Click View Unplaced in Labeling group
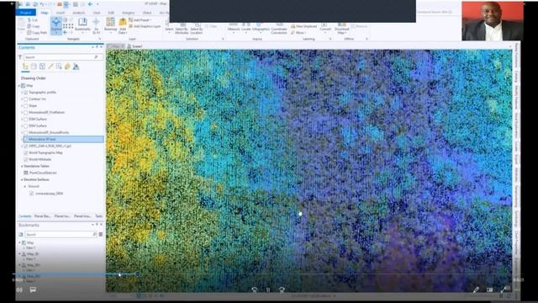The height and width of the screenshot is (303, 538). tap(304, 26)
